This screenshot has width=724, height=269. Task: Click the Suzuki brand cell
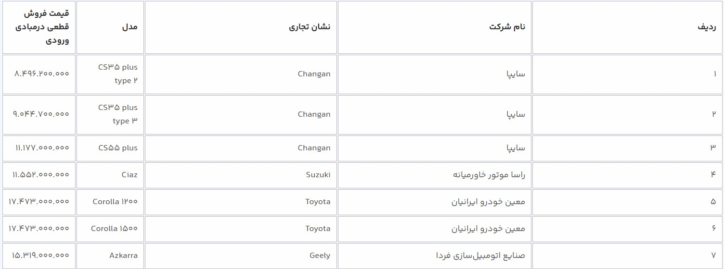point(318,174)
